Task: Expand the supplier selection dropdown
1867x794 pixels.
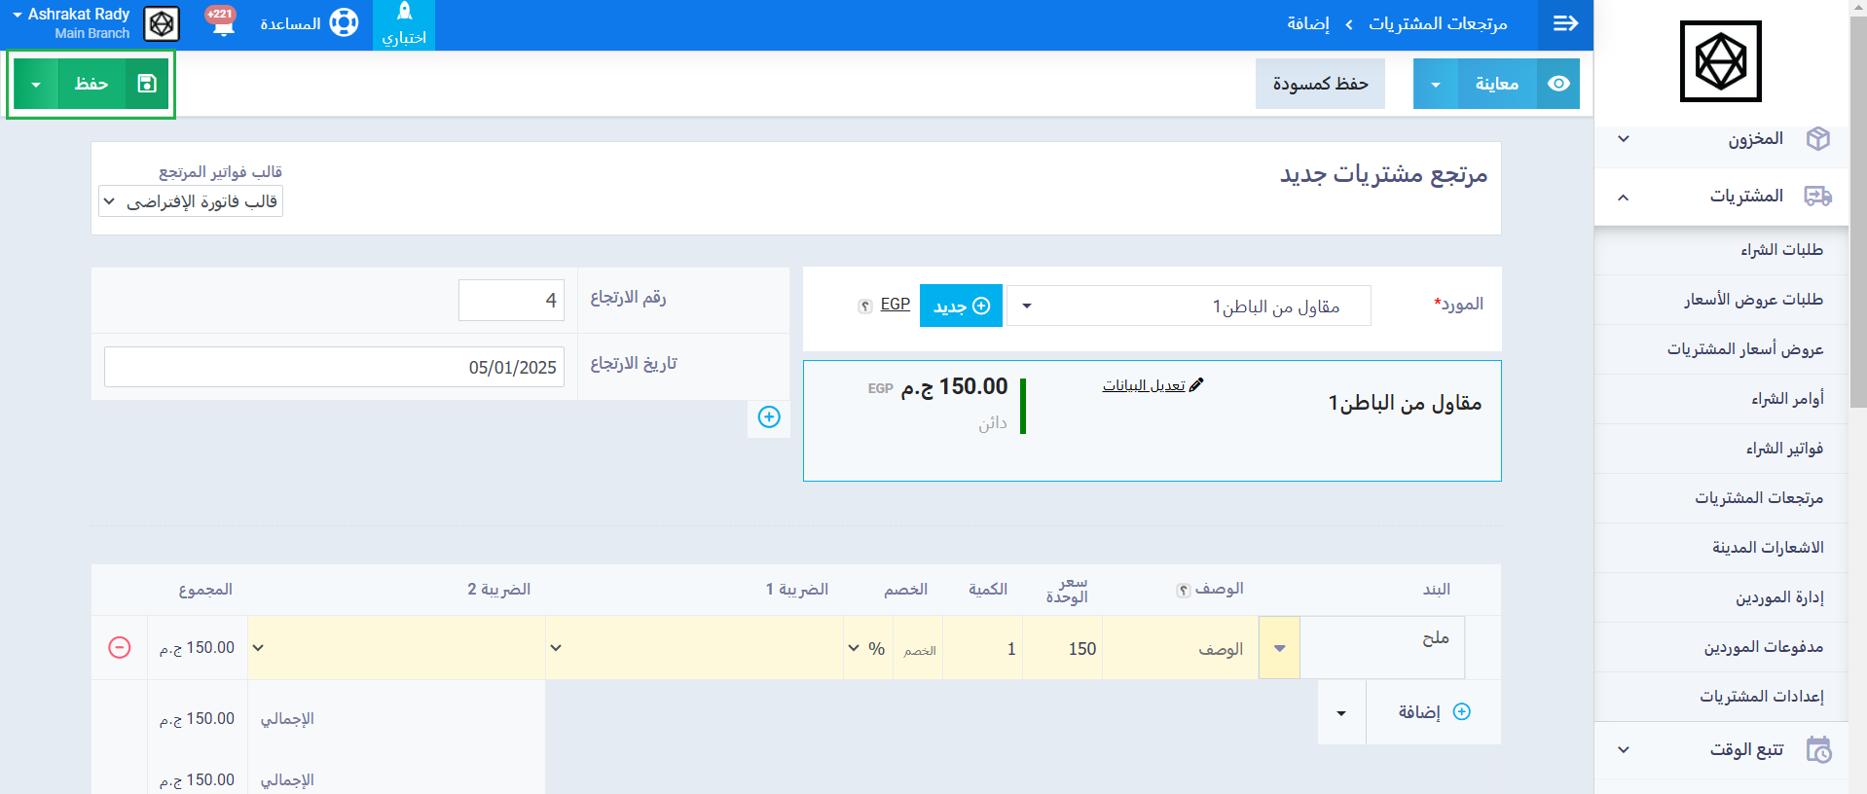Action: [1027, 307]
